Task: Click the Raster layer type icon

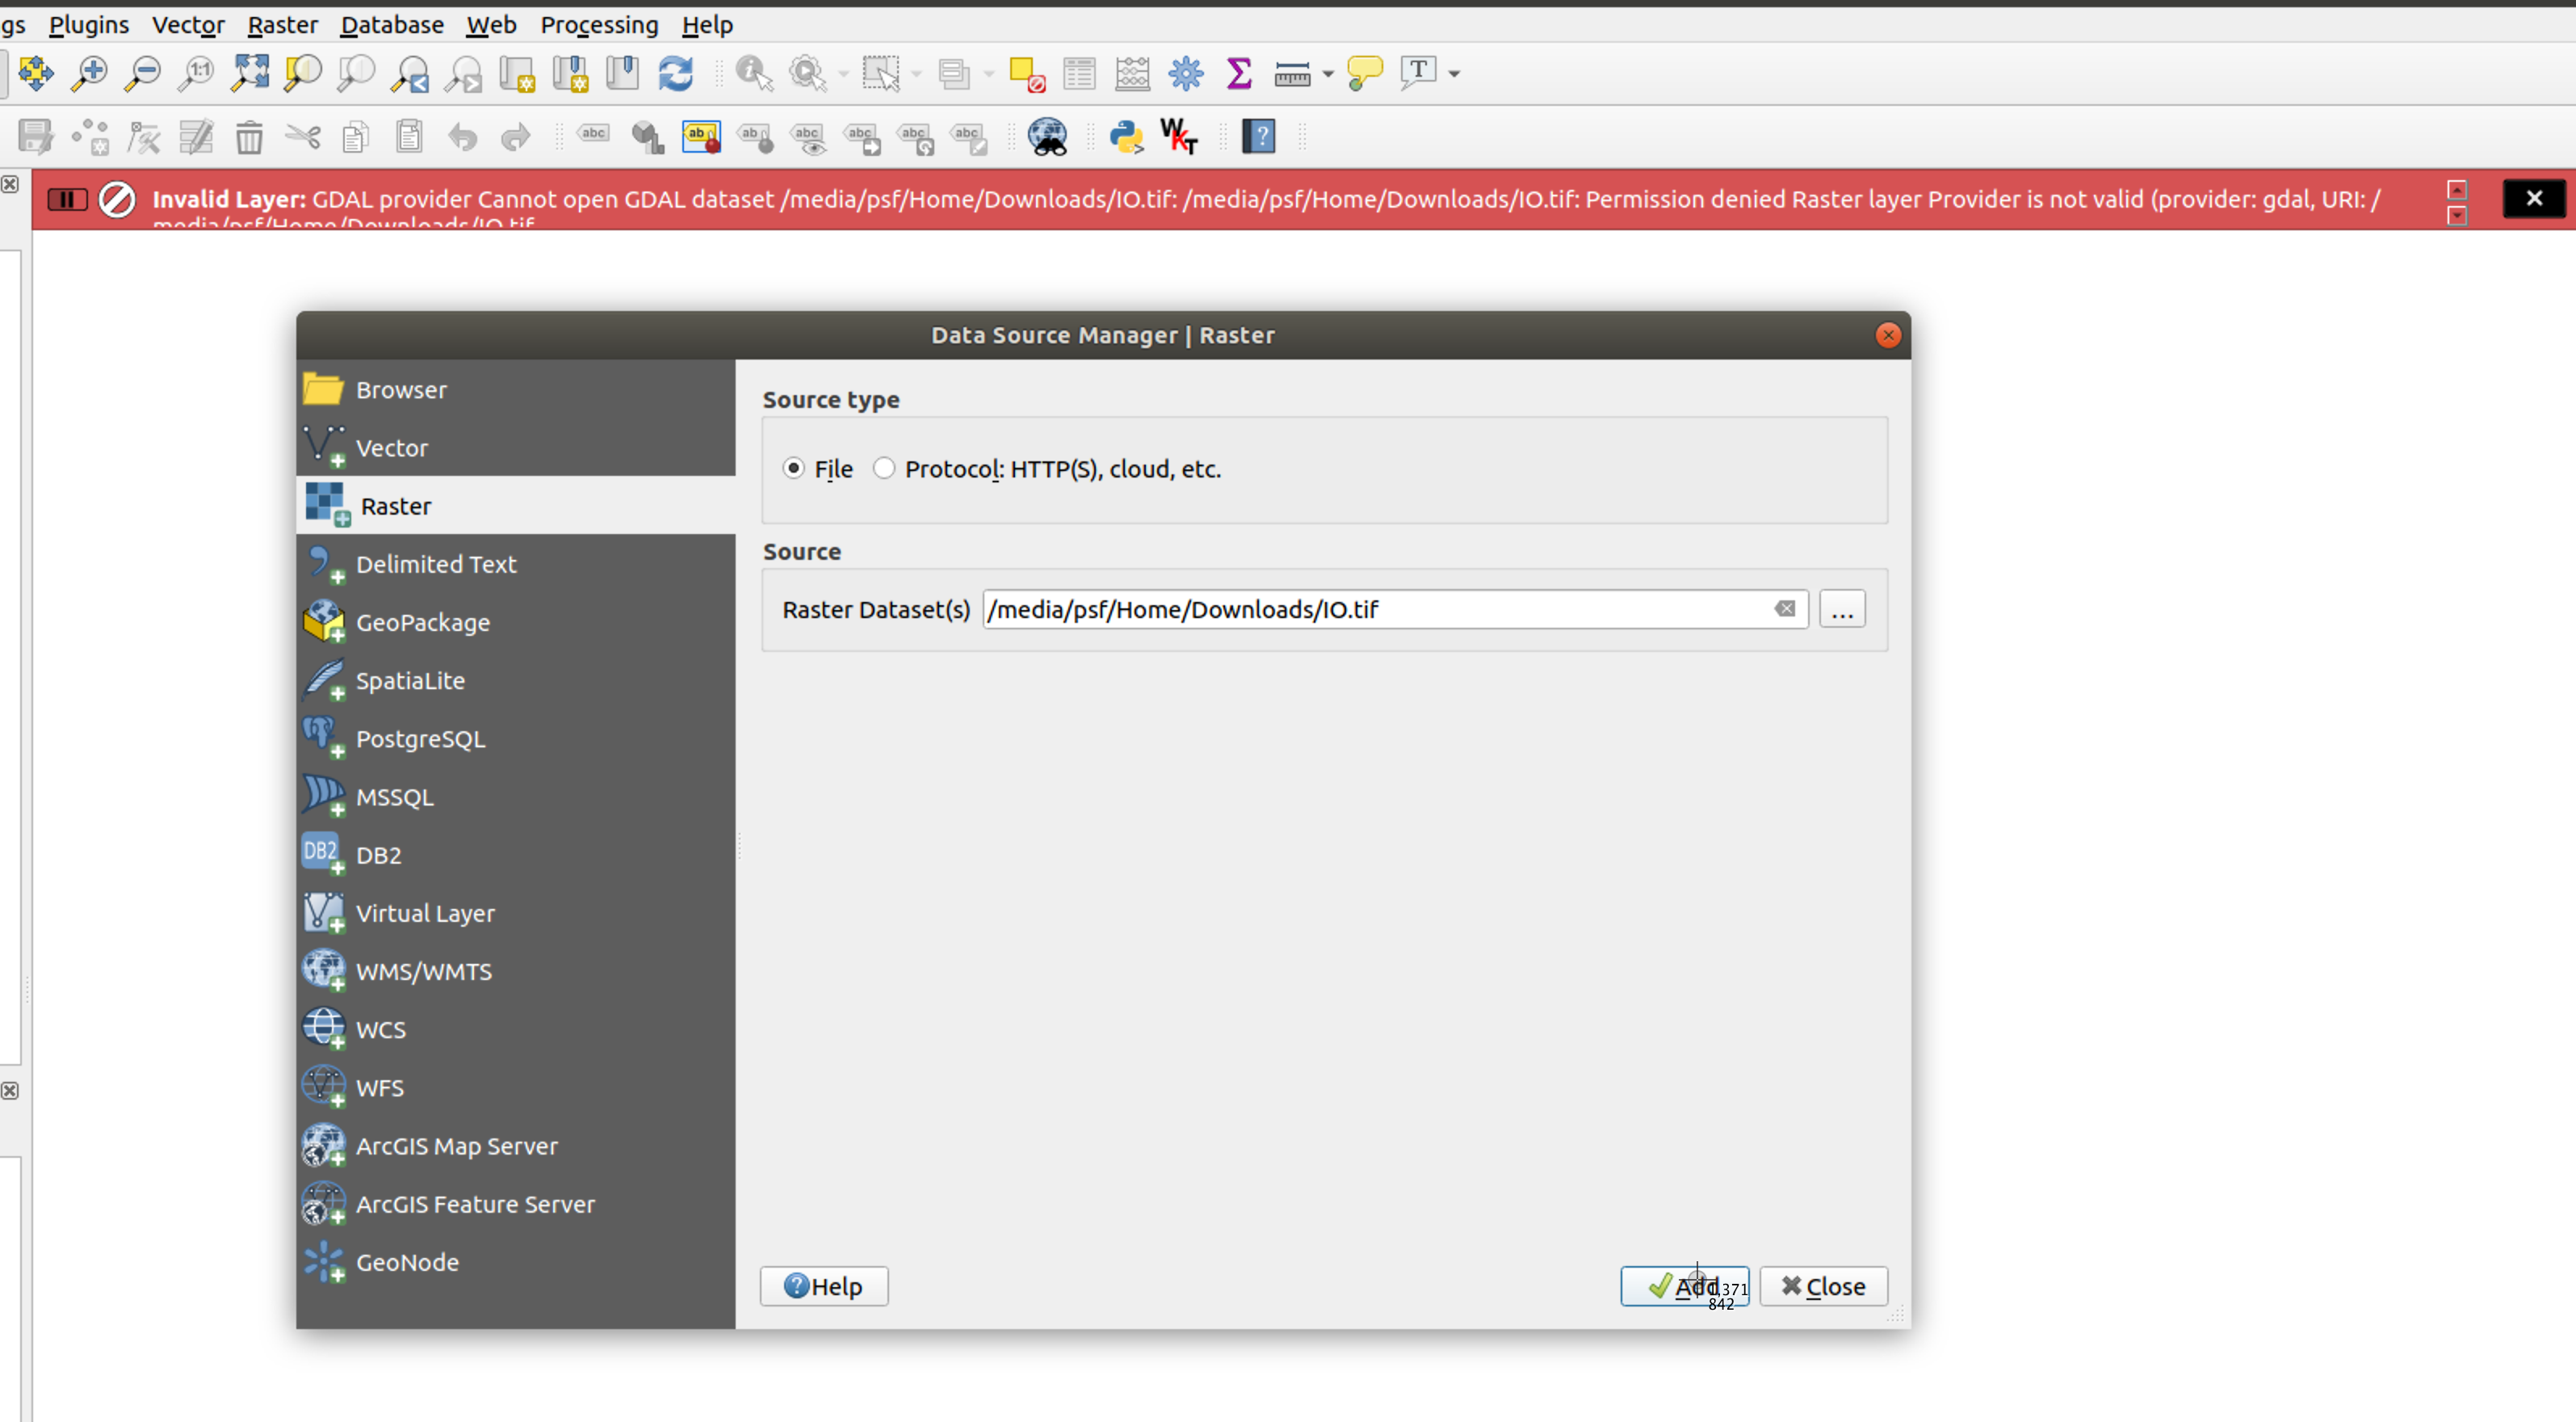Action: point(324,504)
